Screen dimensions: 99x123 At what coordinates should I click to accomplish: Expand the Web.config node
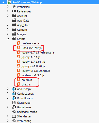tap(8, 121)
